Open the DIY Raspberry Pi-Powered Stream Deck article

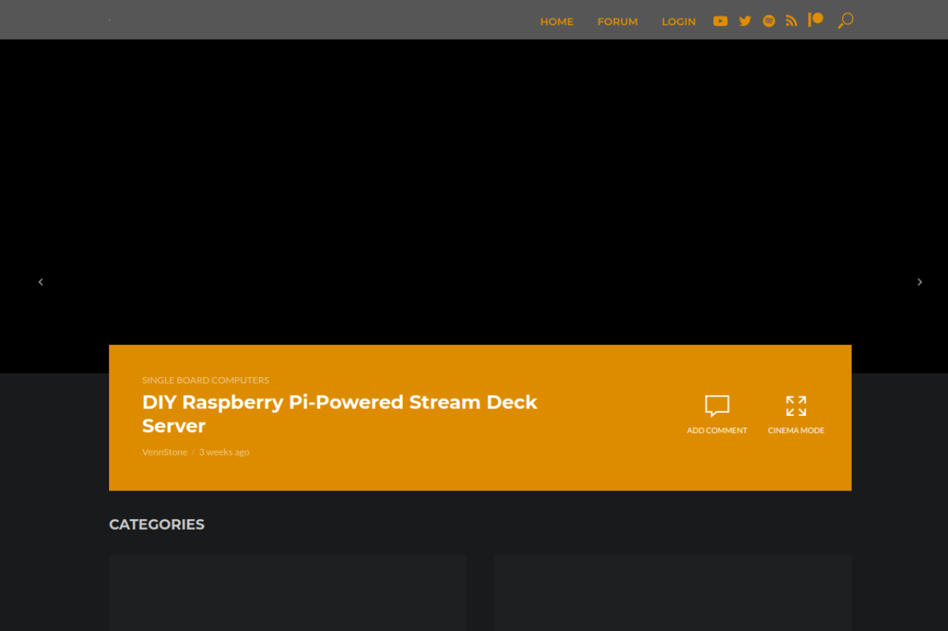tap(340, 414)
